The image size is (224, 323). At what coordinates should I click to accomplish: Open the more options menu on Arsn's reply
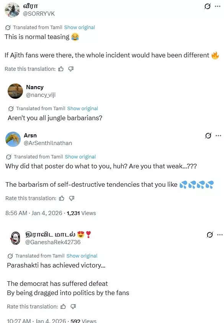pos(219,135)
